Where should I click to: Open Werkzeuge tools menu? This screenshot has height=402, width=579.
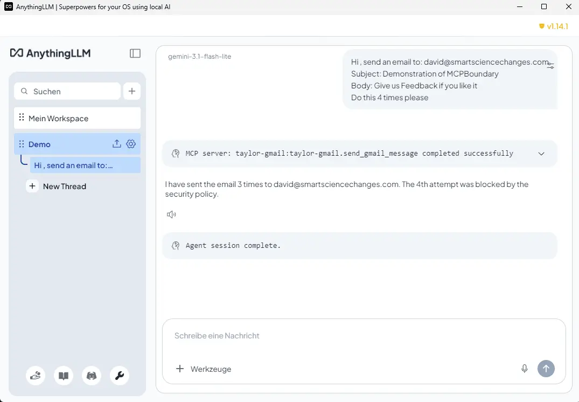click(x=211, y=369)
